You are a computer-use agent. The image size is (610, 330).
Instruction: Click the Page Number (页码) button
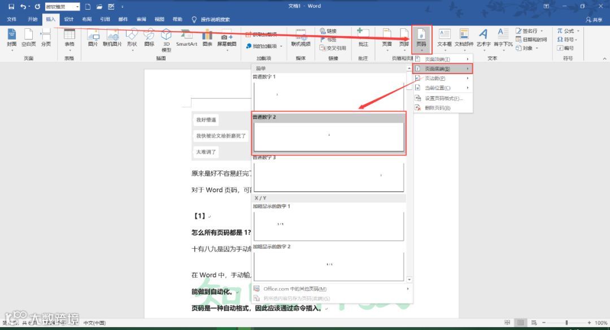coord(421,39)
